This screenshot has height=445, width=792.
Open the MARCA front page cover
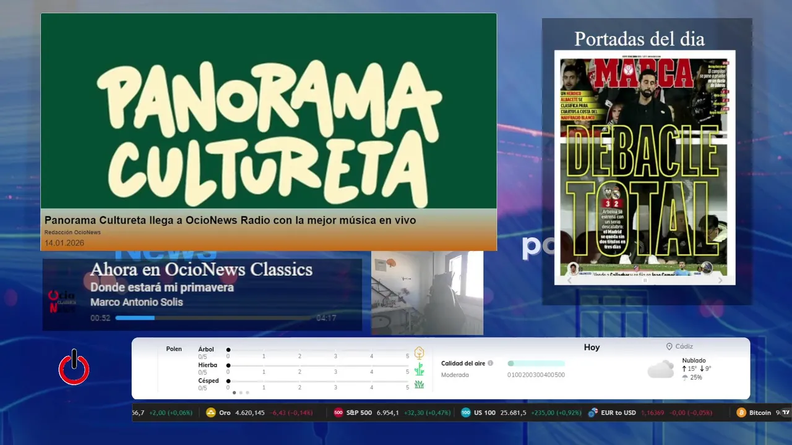645,167
